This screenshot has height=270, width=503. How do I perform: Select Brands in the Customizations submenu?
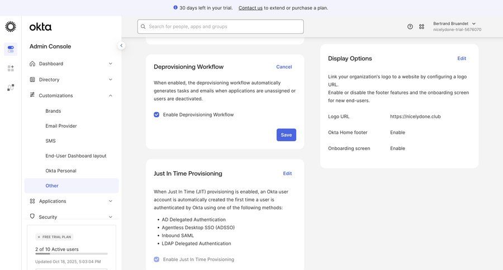[x=53, y=111]
